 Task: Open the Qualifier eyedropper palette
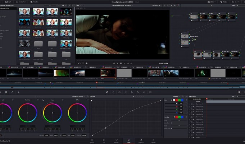tap(113, 92)
